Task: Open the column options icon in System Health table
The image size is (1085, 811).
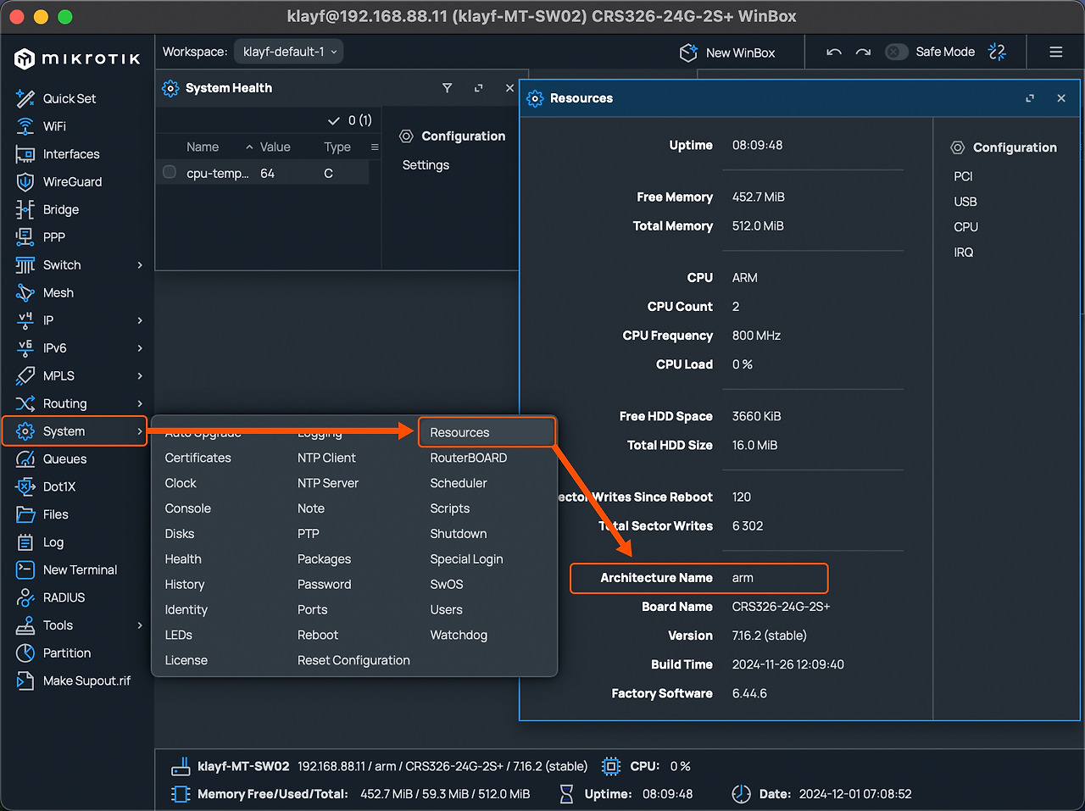Action: [375, 147]
